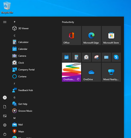Open the user account menu icon

coord(5,97)
